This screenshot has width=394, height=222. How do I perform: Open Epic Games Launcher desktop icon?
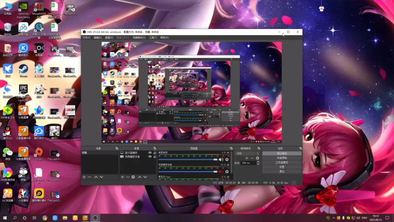[23, 93]
